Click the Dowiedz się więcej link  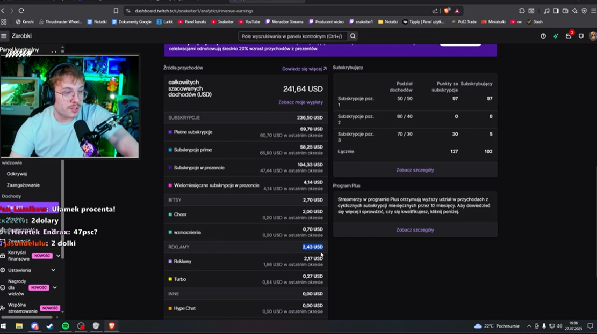304,69
